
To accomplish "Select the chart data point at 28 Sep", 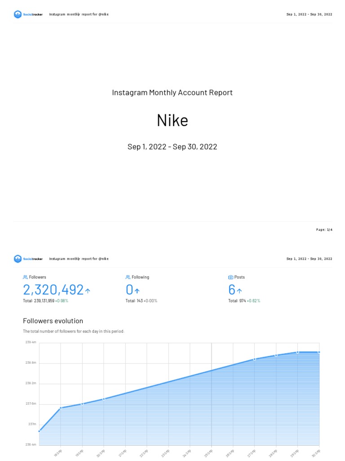I will 276,355.
